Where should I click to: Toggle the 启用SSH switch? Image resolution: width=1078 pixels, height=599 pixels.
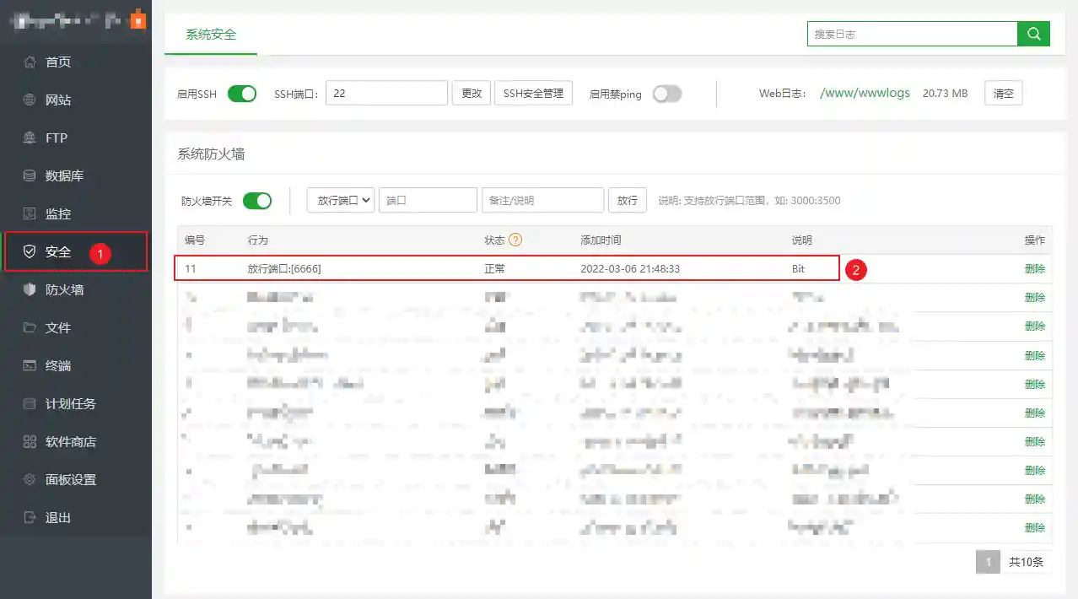[242, 94]
